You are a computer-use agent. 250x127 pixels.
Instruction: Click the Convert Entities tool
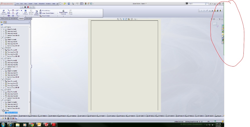[x=31, y=12]
